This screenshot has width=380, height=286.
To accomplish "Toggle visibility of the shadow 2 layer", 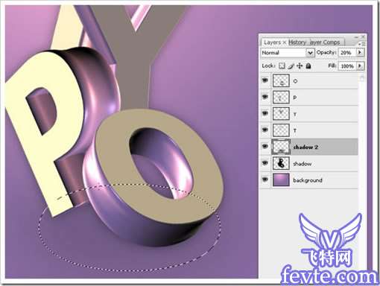I will click(x=265, y=147).
